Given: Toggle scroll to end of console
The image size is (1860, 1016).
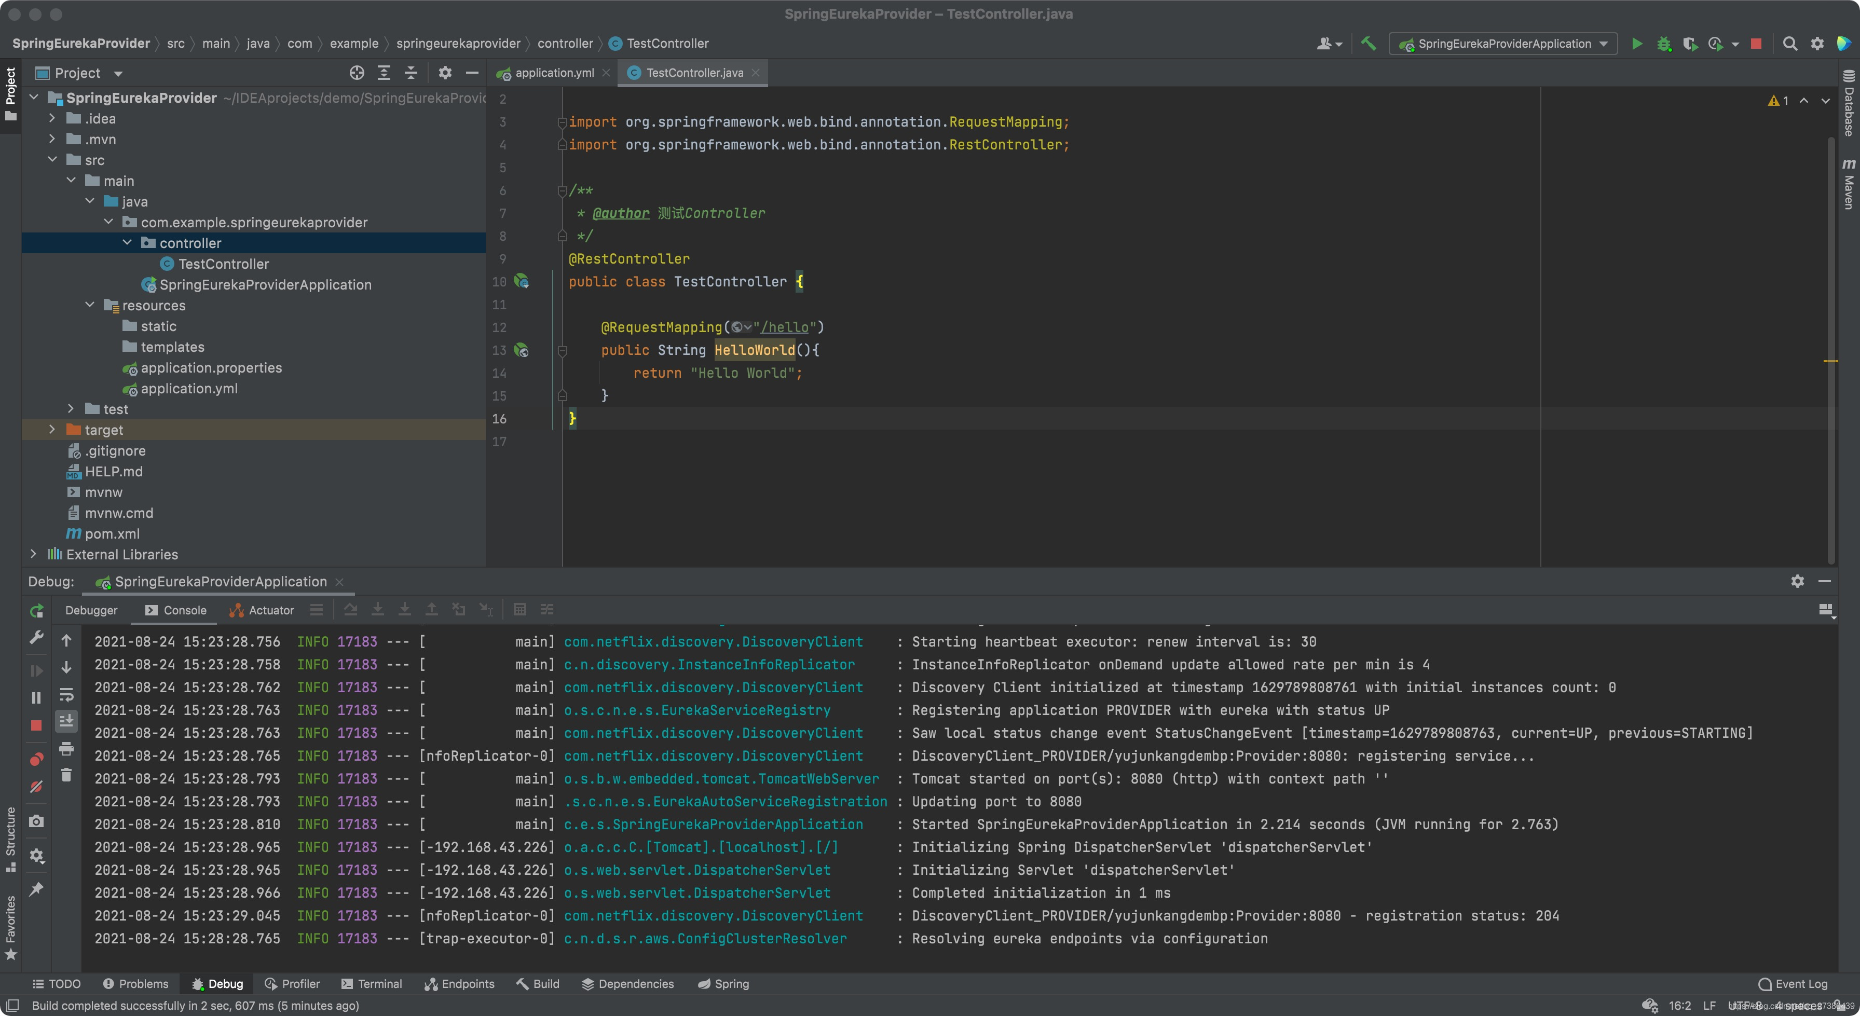Looking at the screenshot, I should point(66,721).
